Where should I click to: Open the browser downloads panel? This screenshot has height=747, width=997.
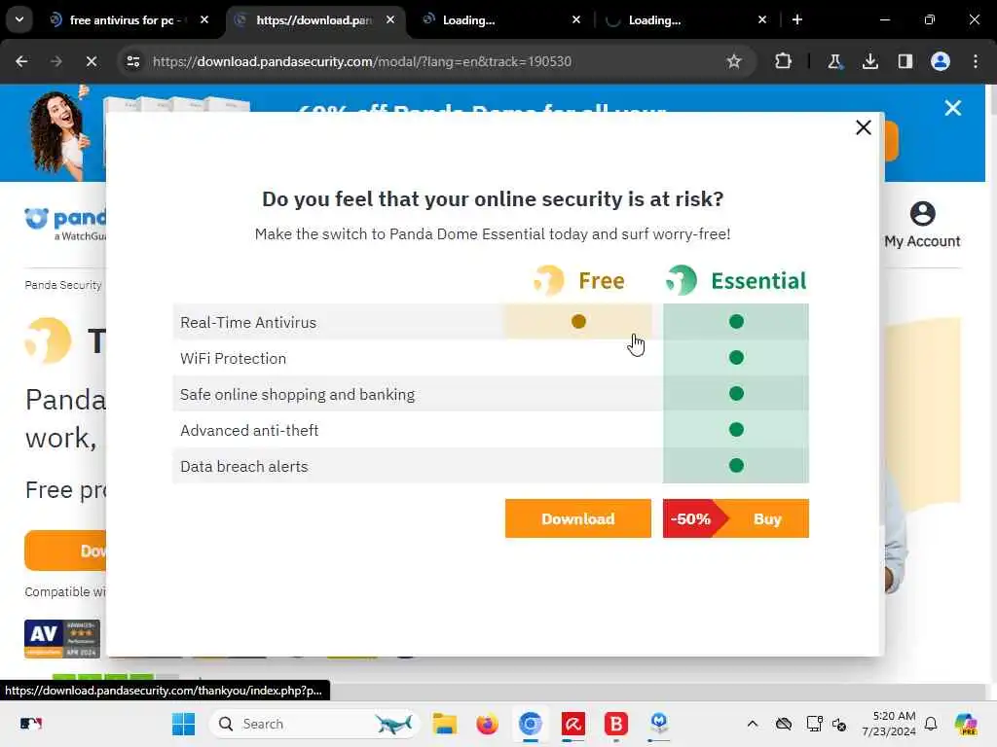click(x=869, y=61)
